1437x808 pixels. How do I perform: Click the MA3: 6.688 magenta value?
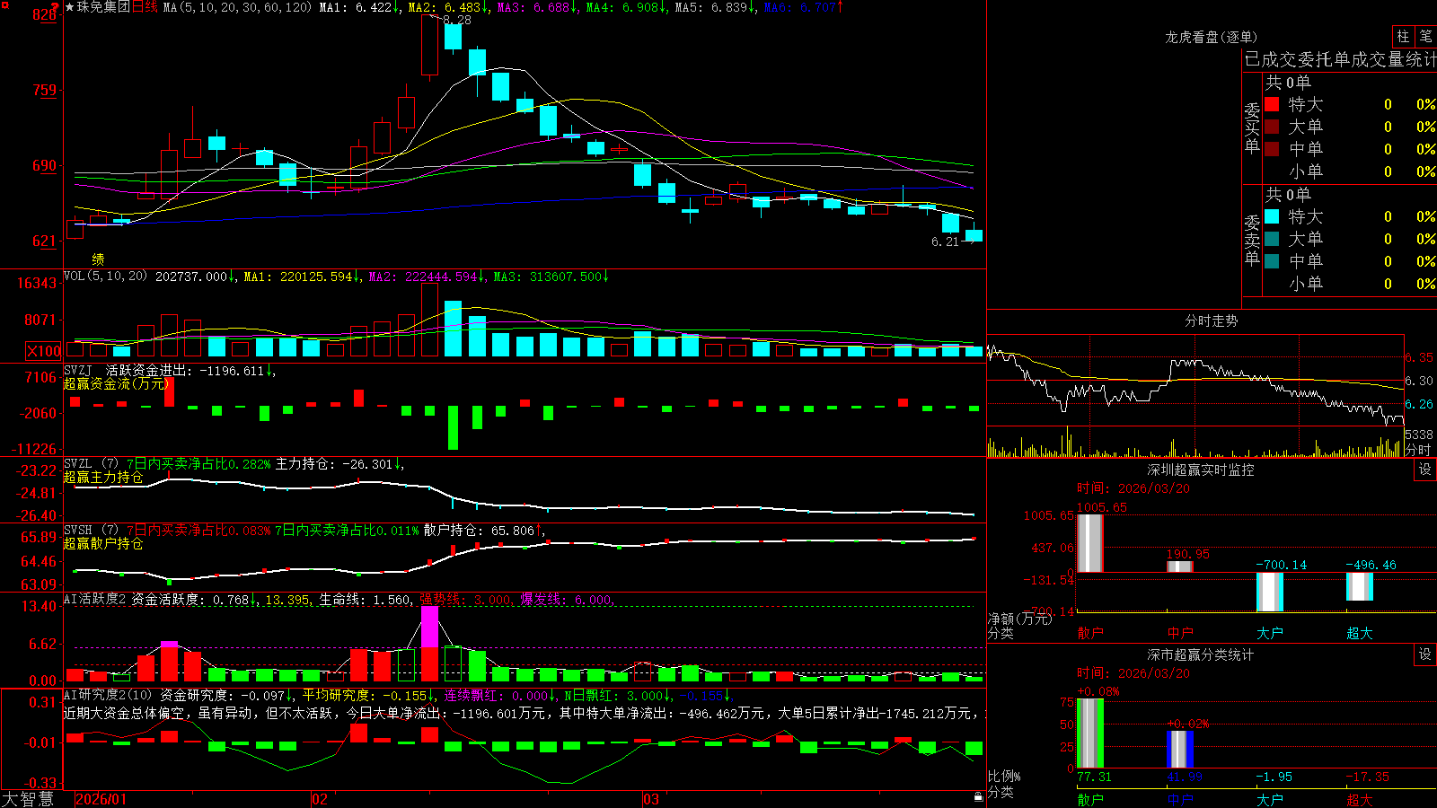(534, 7)
